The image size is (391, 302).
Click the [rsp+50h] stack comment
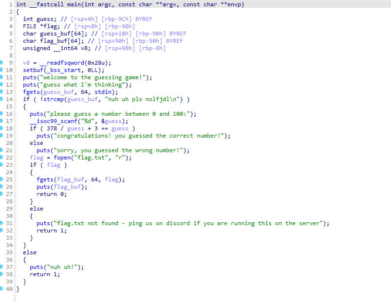[x=113, y=41]
